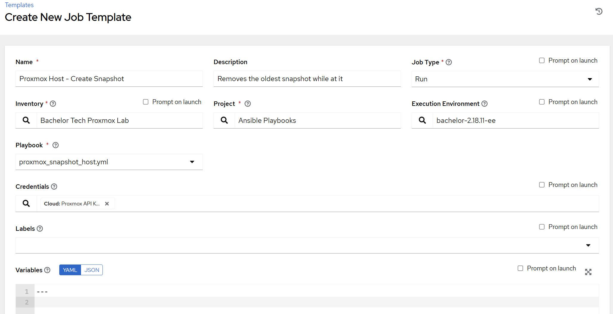Image resolution: width=613 pixels, height=314 pixels.
Task: Click the Project search magnifier icon
Action: pos(224,120)
